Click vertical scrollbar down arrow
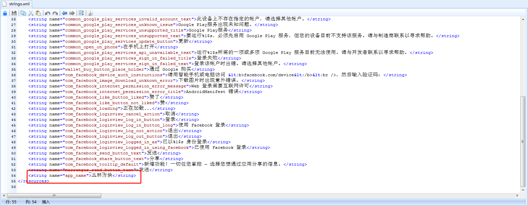 coord(523,190)
